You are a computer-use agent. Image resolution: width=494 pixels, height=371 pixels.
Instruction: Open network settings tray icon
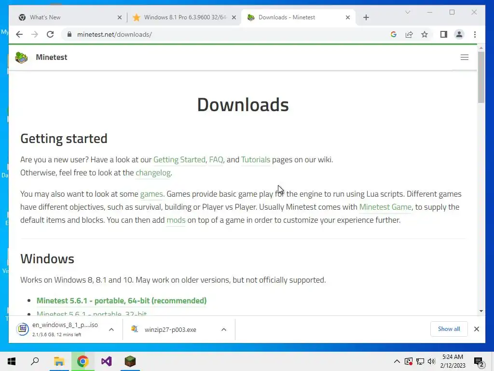(420, 361)
